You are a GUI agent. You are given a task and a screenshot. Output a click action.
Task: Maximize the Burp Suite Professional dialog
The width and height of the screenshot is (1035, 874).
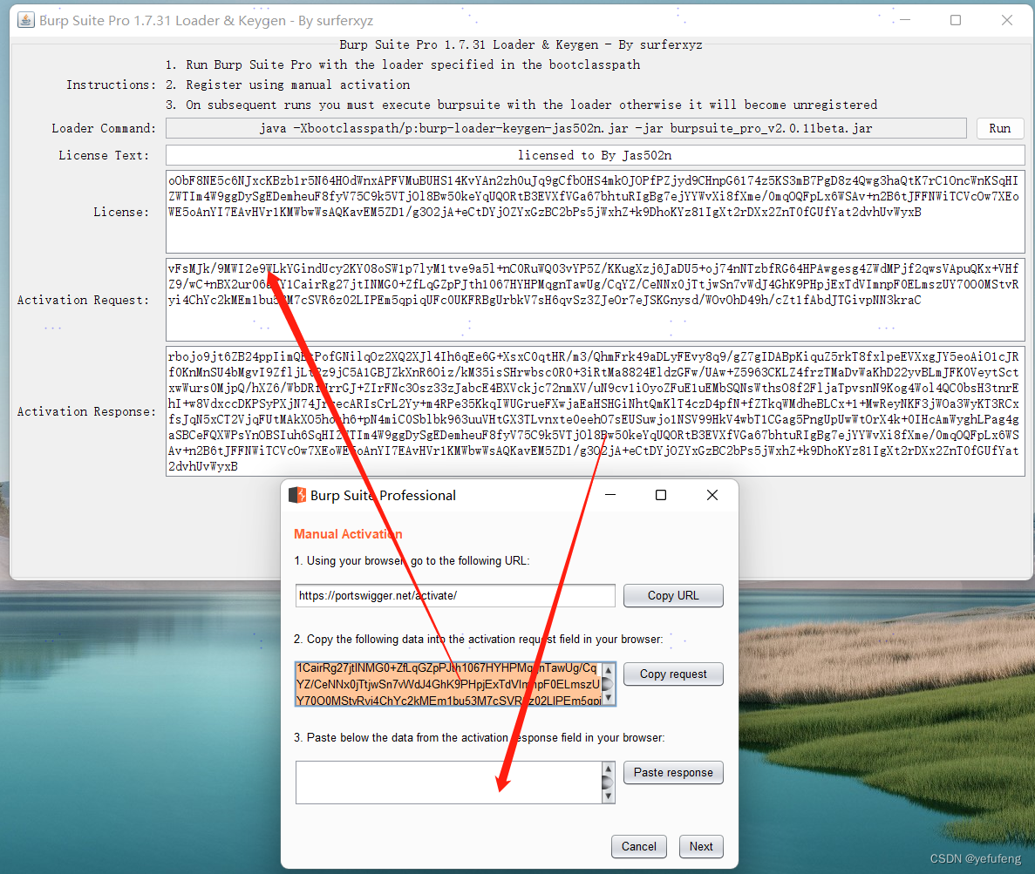tap(660, 495)
